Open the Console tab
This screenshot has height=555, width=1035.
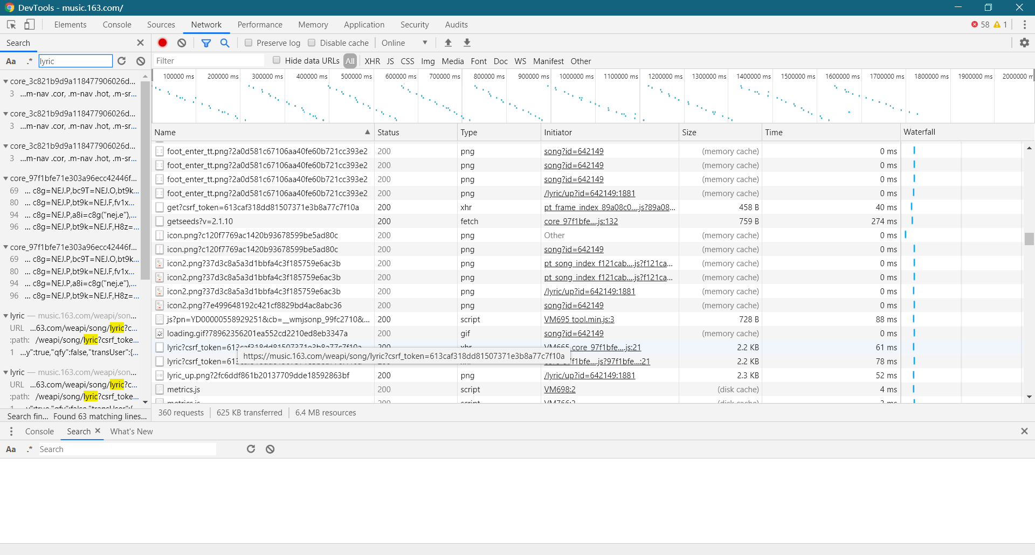click(117, 25)
